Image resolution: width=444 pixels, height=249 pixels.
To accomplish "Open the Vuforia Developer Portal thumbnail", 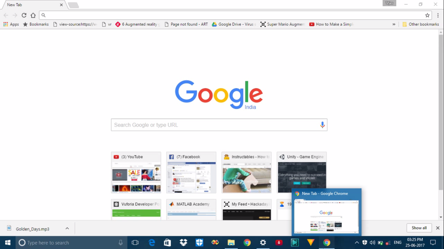I will pyautogui.click(x=136, y=209).
